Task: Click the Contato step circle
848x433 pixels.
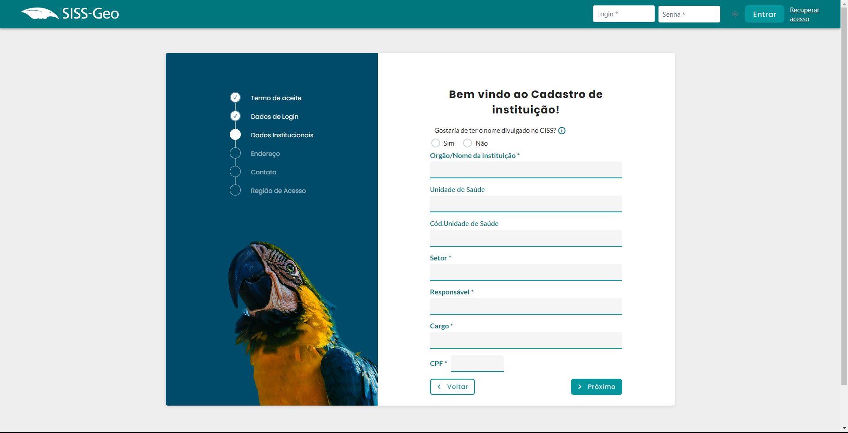Action: [x=235, y=172]
